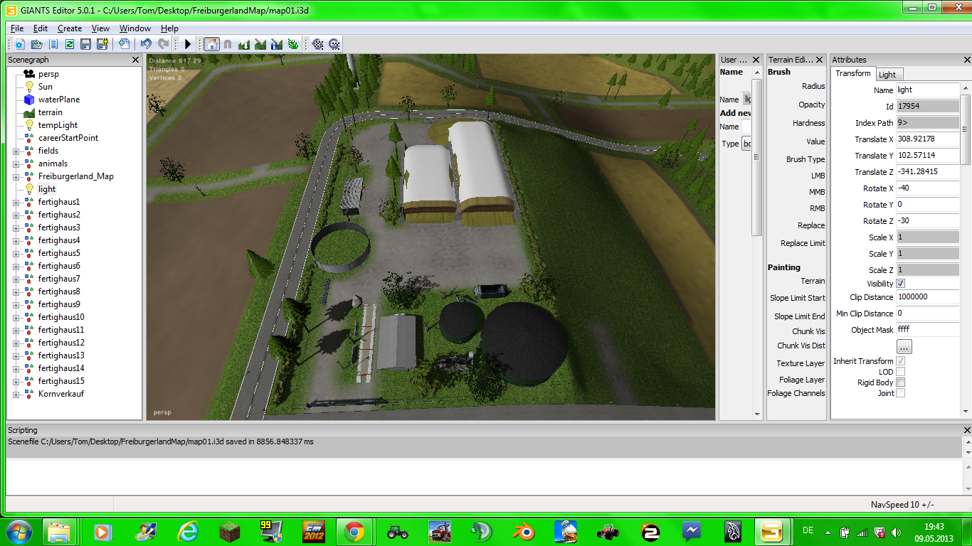
Task: Expand the fertighaus10 node
Action: pyautogui.click(x=16, y=317)
